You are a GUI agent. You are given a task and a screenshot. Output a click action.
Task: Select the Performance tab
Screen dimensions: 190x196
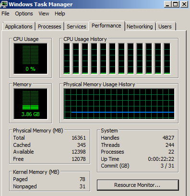click(x=107, y=26)
